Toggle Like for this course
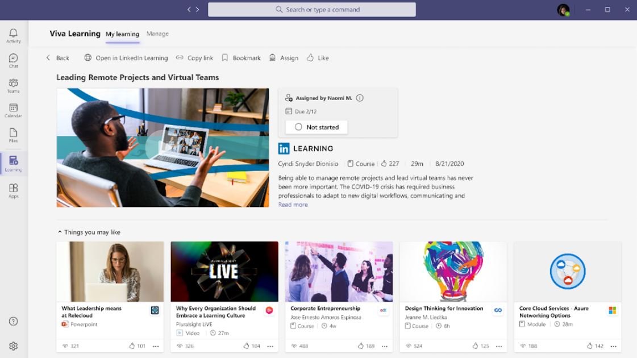This screenshot has height=358, width=637. [318, 58]
